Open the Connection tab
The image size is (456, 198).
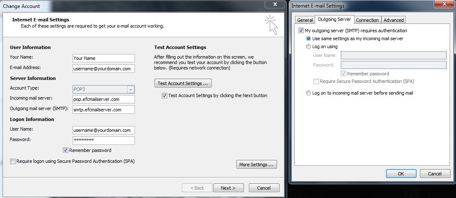[x=367, y=20]
